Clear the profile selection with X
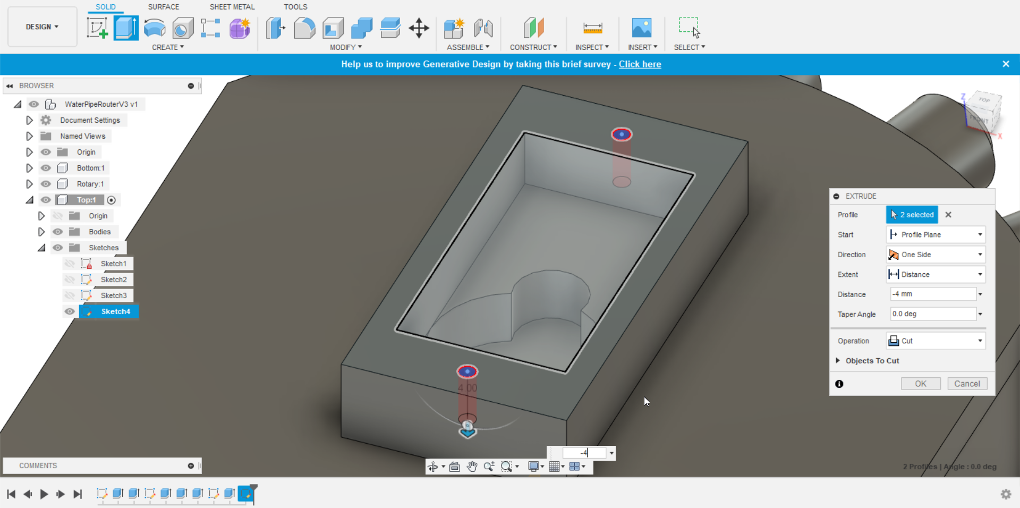This screenshot has width=1020, height=508. tap(948, 215)
